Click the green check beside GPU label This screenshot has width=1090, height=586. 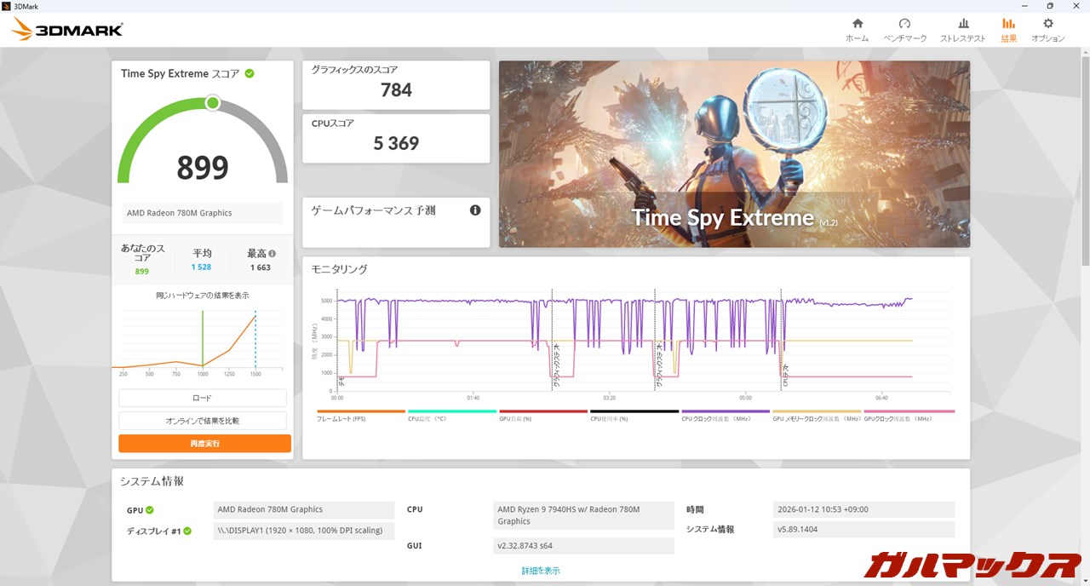[x=150, y=510]
